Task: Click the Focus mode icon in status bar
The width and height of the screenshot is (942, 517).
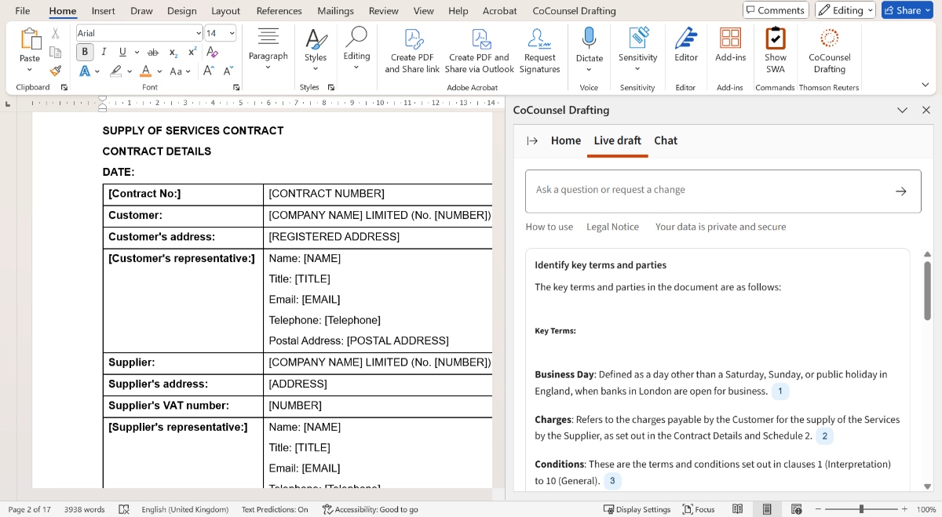Action: 699,509
